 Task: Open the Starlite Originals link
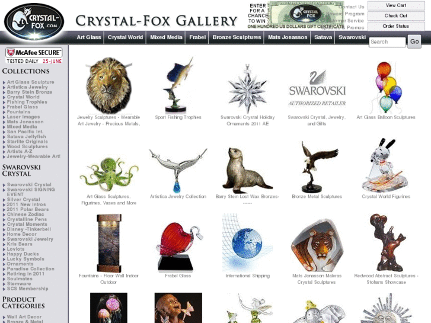pyautogui.click(x=27, y=142)
